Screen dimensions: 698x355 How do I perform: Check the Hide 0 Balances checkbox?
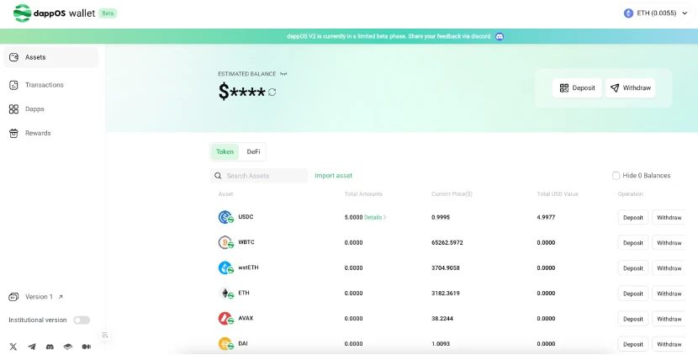616,176
